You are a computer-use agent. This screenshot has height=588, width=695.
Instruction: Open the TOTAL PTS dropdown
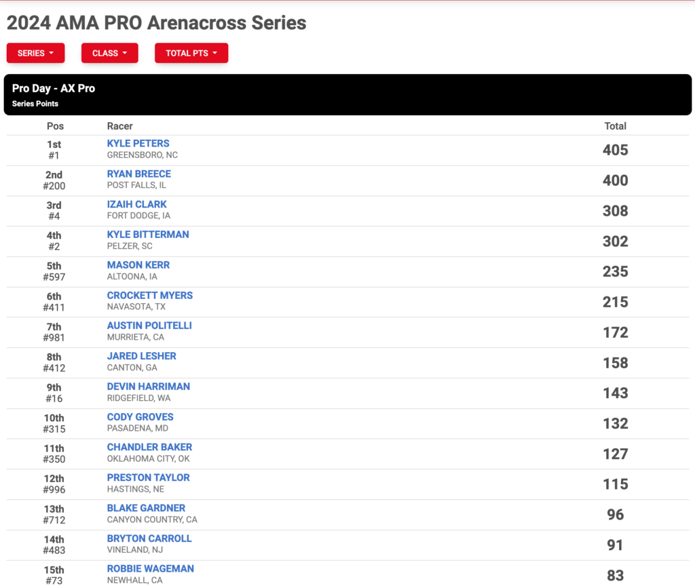(x=191, y=53)
